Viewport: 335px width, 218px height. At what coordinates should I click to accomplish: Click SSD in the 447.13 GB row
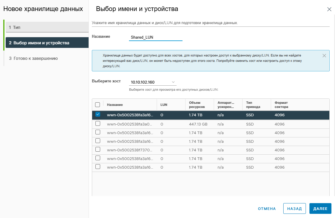(250, 124)
